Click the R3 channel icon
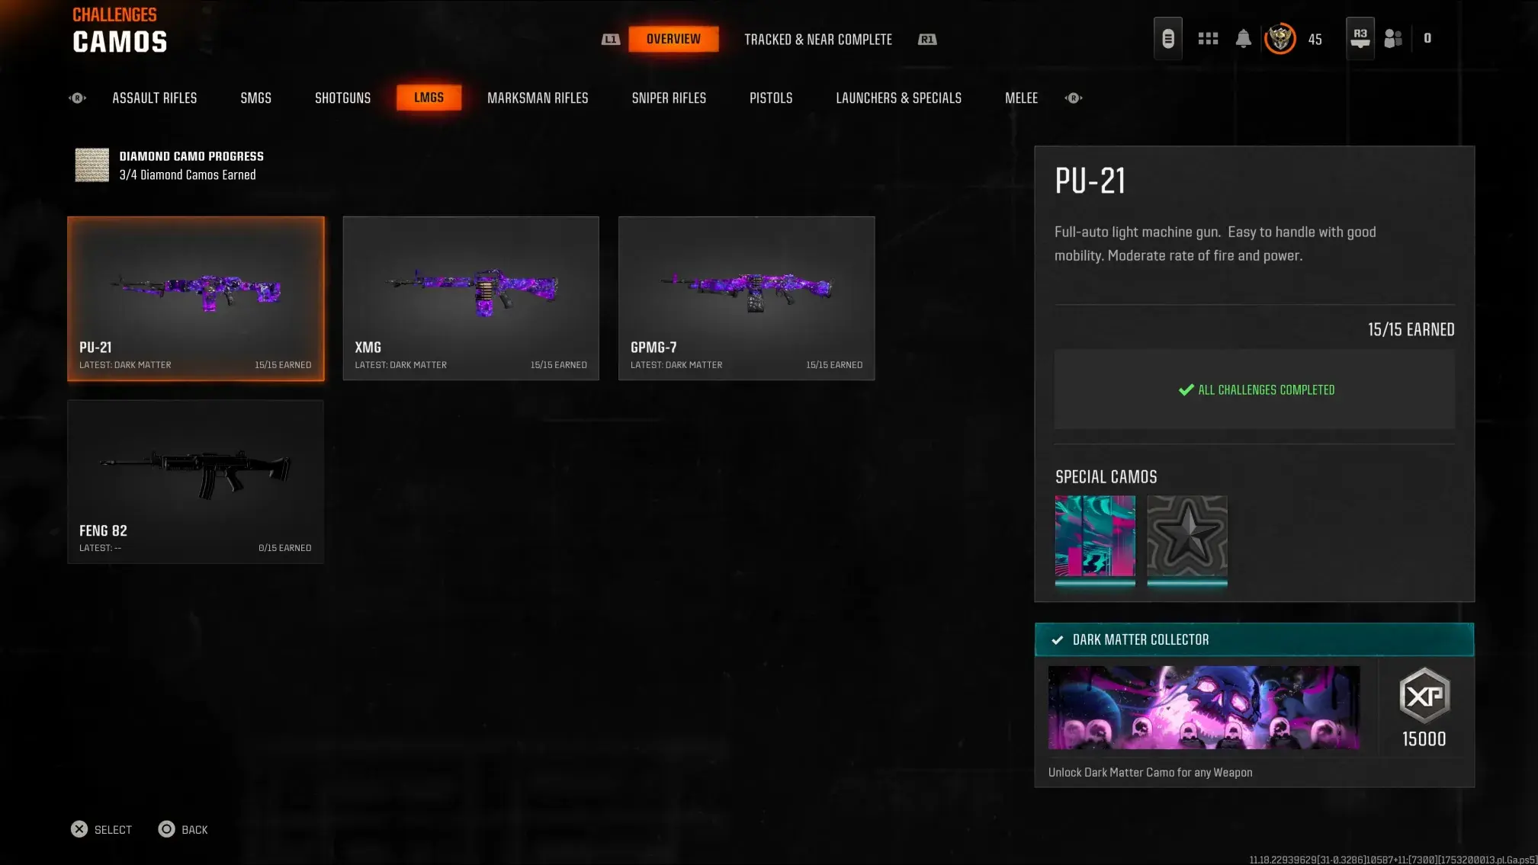 pyautogui.click(x=1360, y=38)
